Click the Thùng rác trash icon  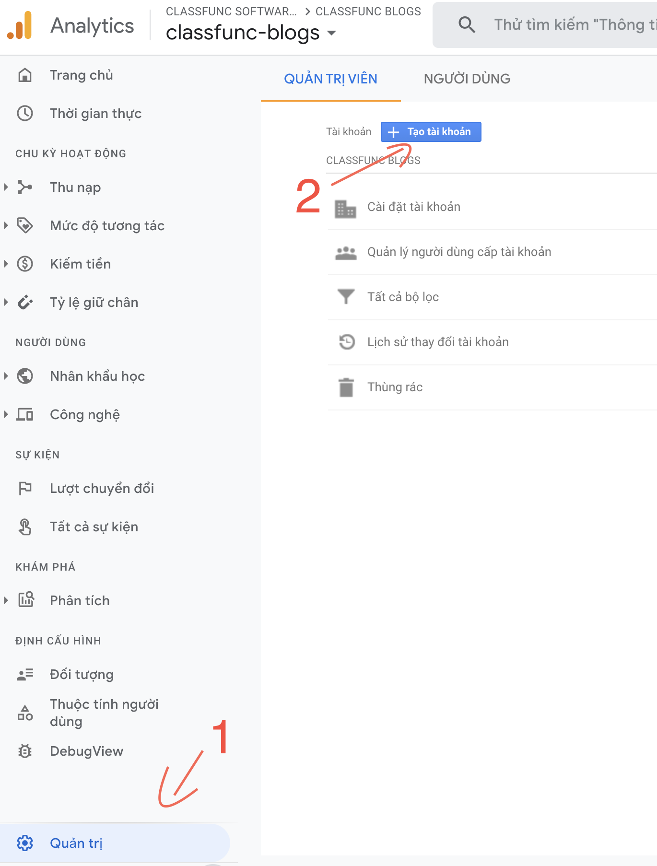(346, 387)
